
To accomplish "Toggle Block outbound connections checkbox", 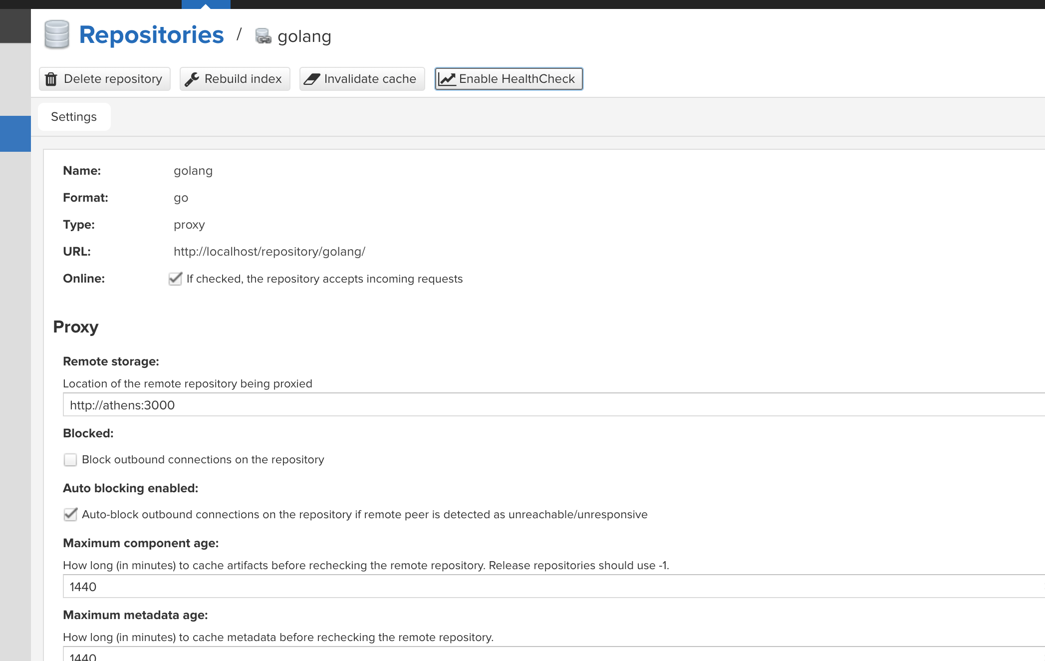I will [70, 459].
